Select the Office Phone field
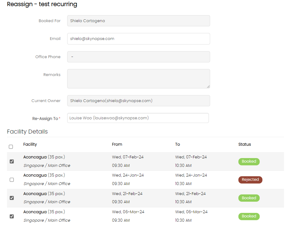The image size is (291, 225). point(138,57)
